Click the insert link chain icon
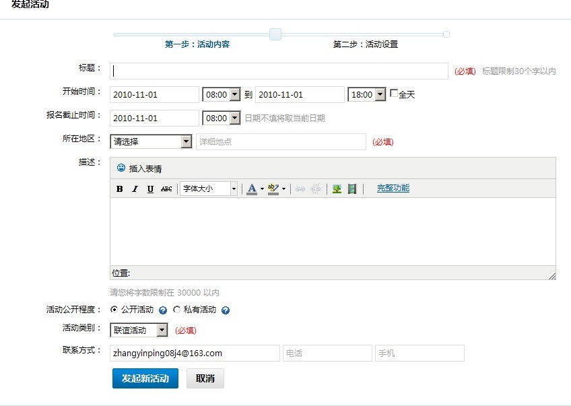Image resolution: width=571 pixels, height=406 pixels. pyautogui.click(x=300, y=189)
